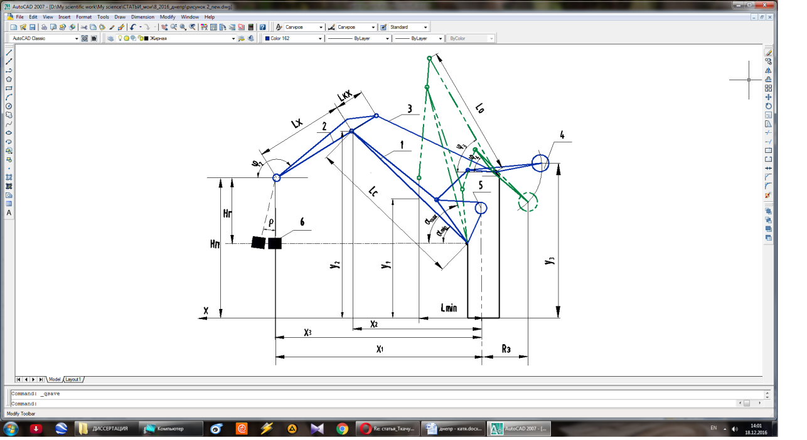Screen dimensions: 807x440
Task: Toggle the layer on/off lightbulb icon
Action: click(119, 38)
